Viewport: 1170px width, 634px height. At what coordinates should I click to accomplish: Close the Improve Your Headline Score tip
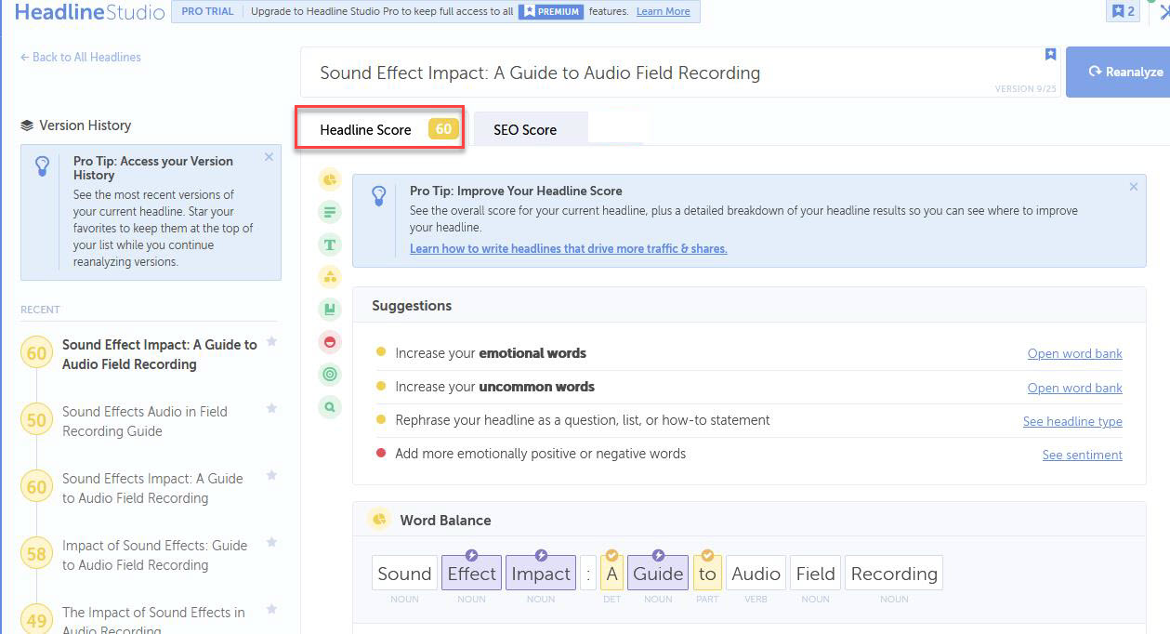click(1133, 187)
